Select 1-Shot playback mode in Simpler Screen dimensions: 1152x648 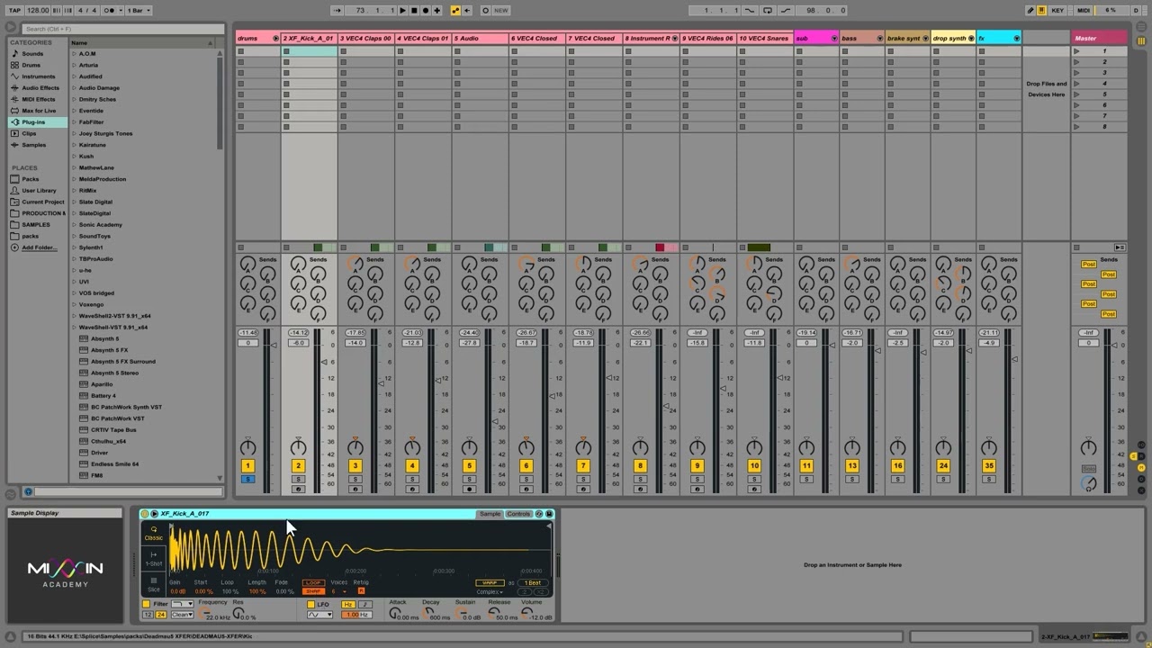pyautogui.click(x=154, y=558)
